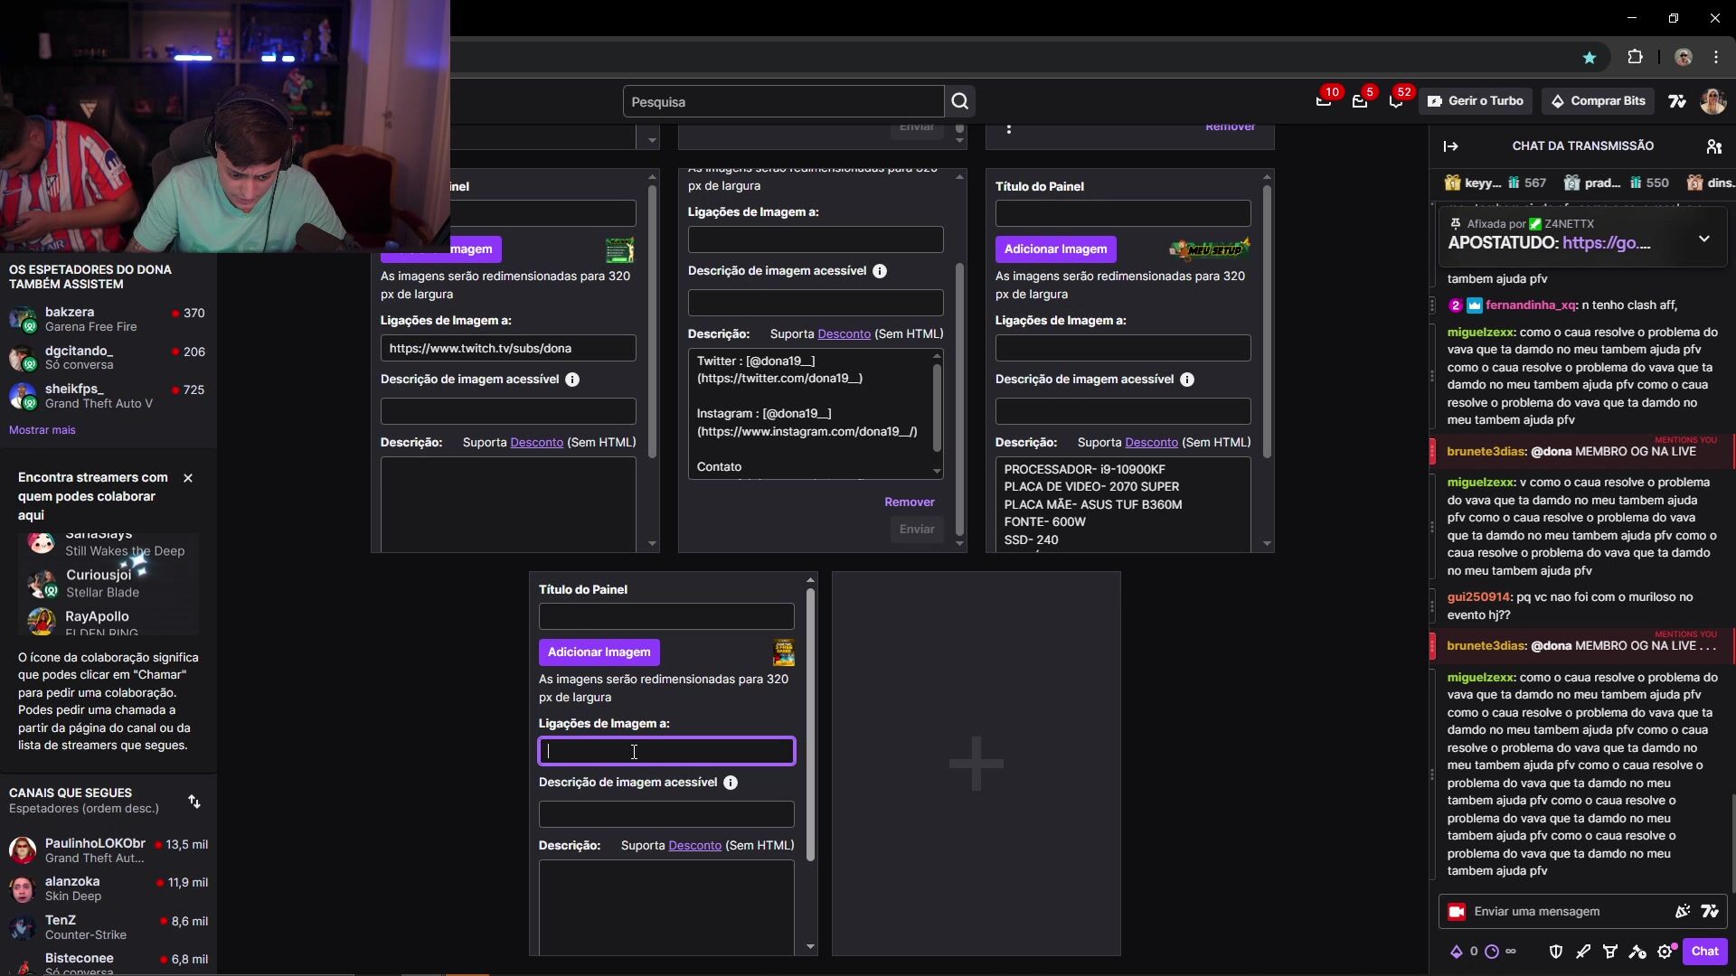1736x976 pixels.
Task: Focus the Pesquisa search field
Action: [783, 102]
